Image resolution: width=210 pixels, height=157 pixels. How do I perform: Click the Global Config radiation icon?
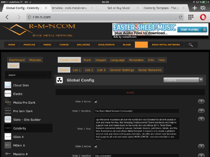pyautogui.click(x=60, y=80)
